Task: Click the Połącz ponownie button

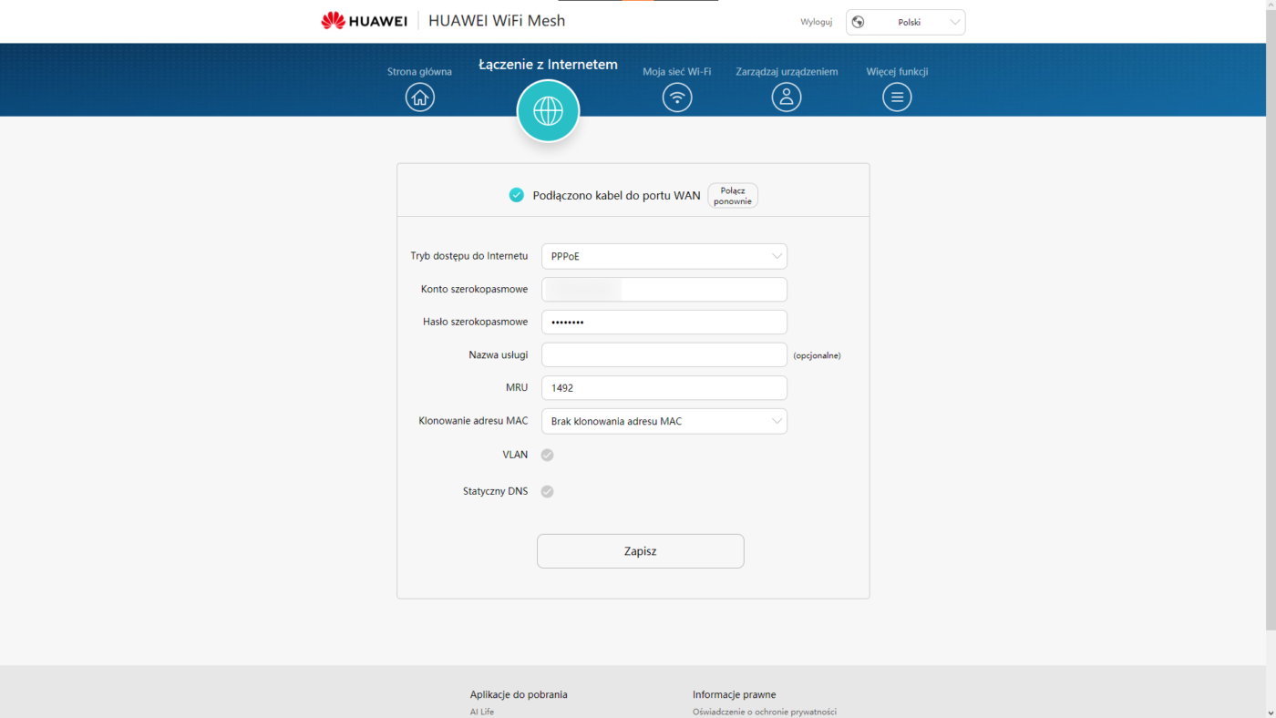Action: point(733,196)
